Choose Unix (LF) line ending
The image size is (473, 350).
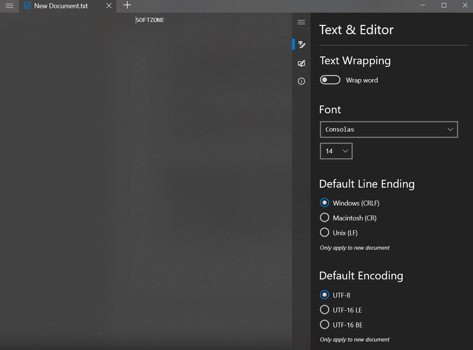[x=325, y=233]
